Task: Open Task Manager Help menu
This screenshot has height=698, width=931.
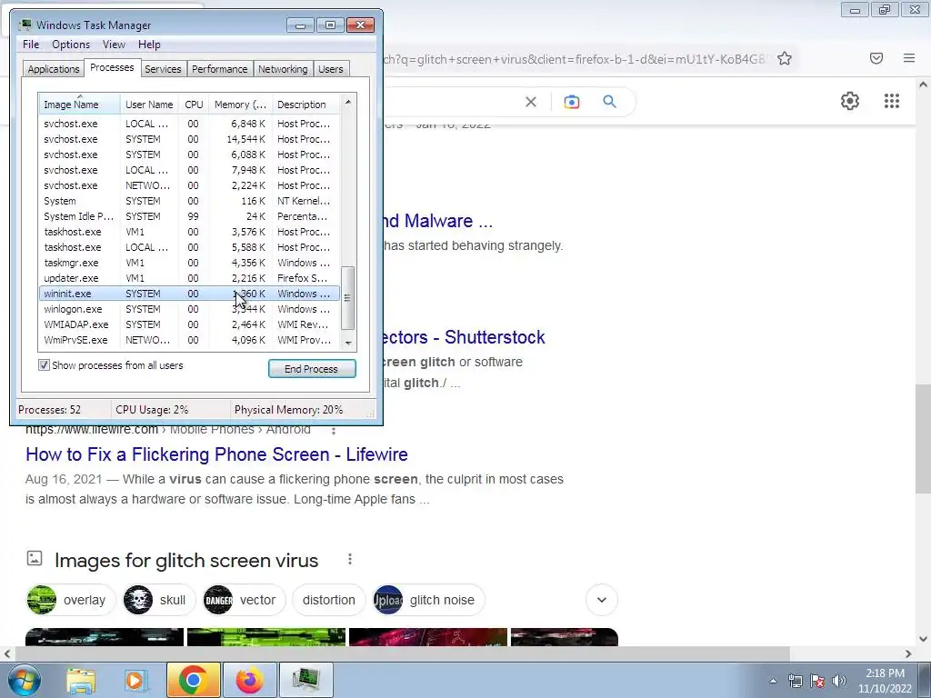Action: pyautogui.click(x=149, y=45)
